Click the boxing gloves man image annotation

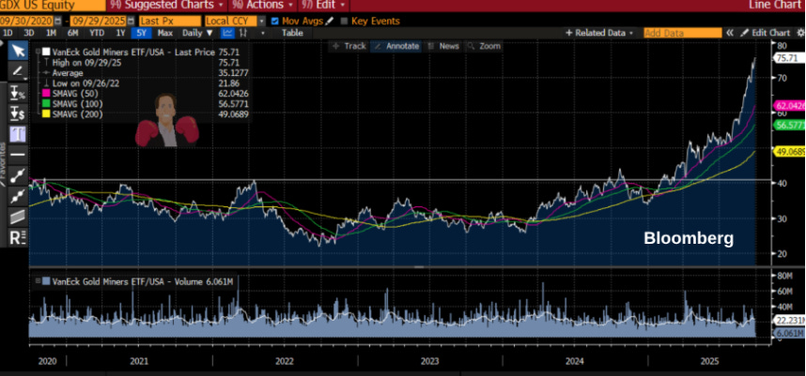pyautogui.click(x=167, y=121)
